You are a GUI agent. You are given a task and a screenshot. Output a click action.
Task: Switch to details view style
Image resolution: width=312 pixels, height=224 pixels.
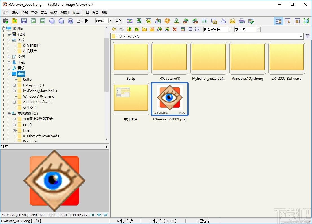tap(190, 29)
